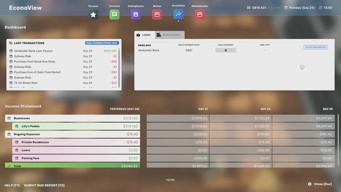The height and width of the screenshot is (192, 341).
Task: Click the $800.000 loan payout amount
Action: click(x=110, y=51)
